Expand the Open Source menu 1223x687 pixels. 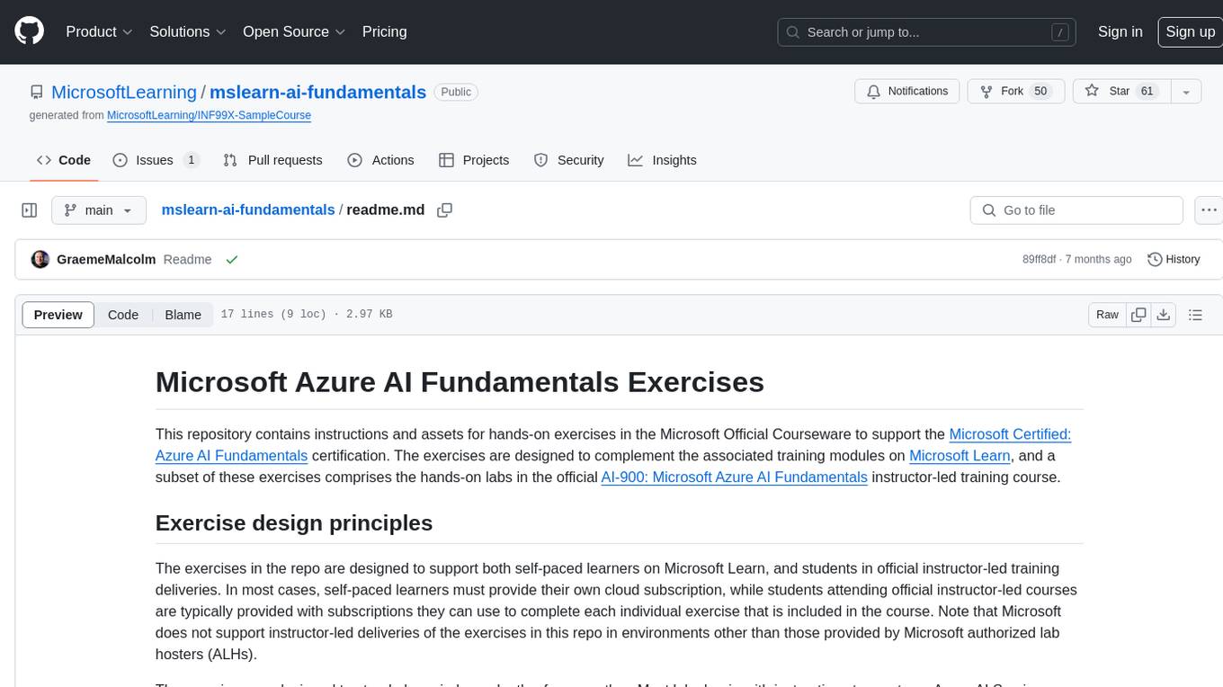[294, 31]
